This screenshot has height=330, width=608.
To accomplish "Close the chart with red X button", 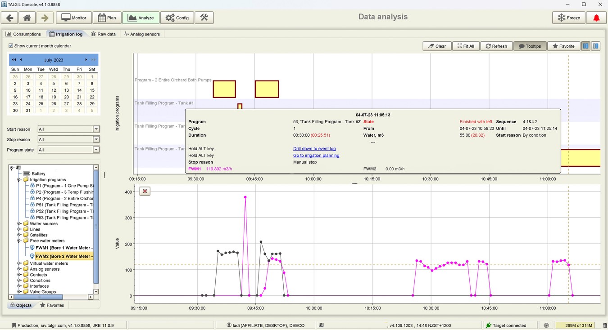I will [145, 191].
